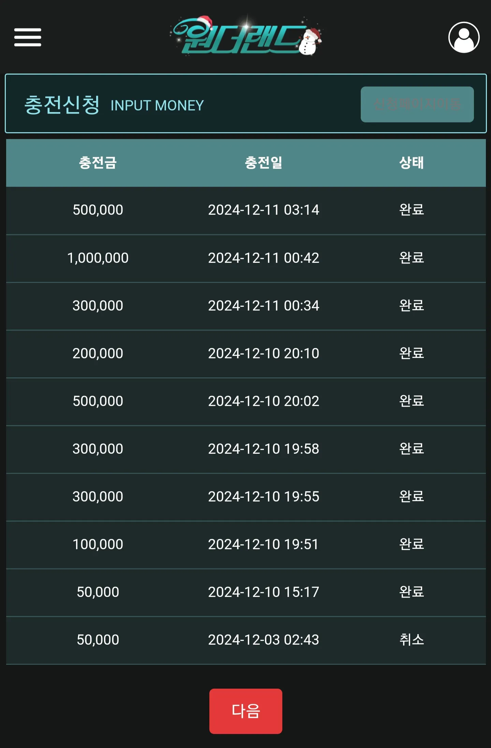Click the 2024-12-11 00:34 date entry
Image resolution: width=491 pixels, height=748 pixels.
click(264, 306)
